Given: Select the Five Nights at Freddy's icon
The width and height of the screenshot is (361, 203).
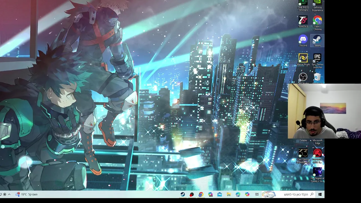Looking at the screenshot, I should 317,175.
